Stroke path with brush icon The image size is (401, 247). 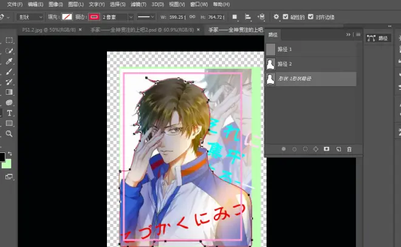294,149
